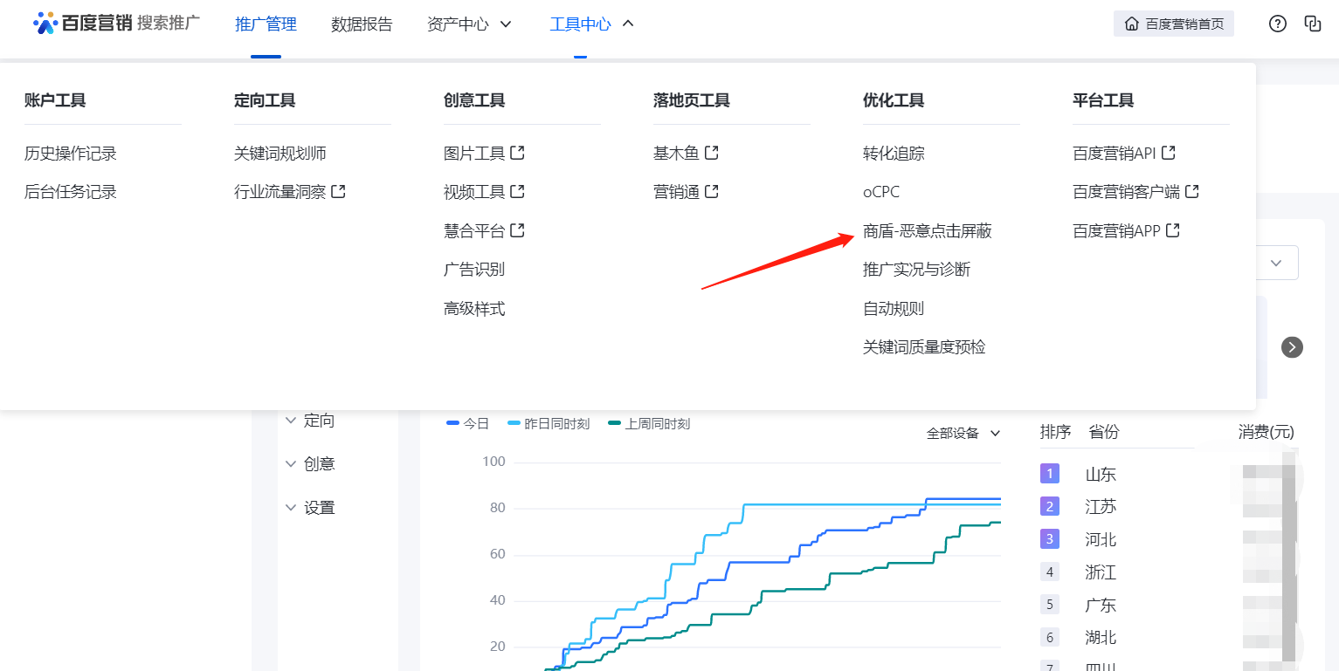
Task: Click external link icon beside 百度营销客户端
Action: pos(1192,191)
